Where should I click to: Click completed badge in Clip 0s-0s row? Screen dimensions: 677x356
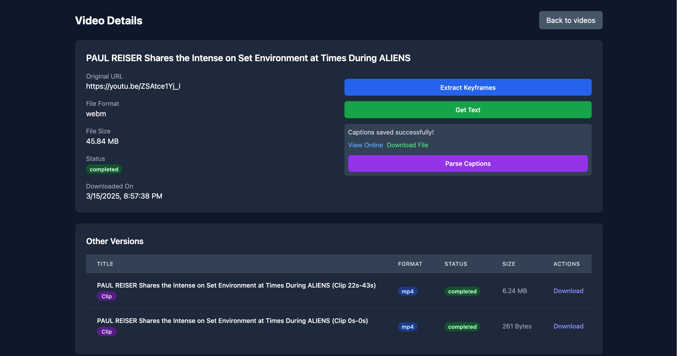(462, 327)
